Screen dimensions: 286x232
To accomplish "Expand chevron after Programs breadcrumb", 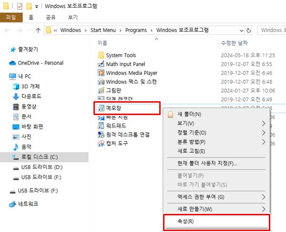I will 152,31.
